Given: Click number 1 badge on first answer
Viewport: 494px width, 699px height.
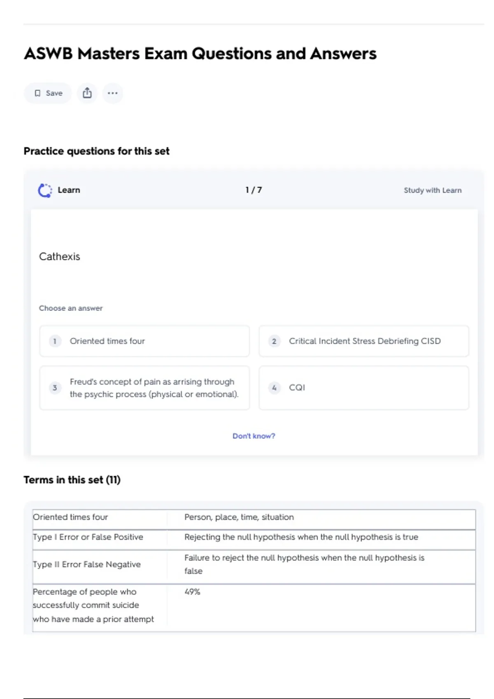Looking at the screenshot, I should [x=55, y=341].
